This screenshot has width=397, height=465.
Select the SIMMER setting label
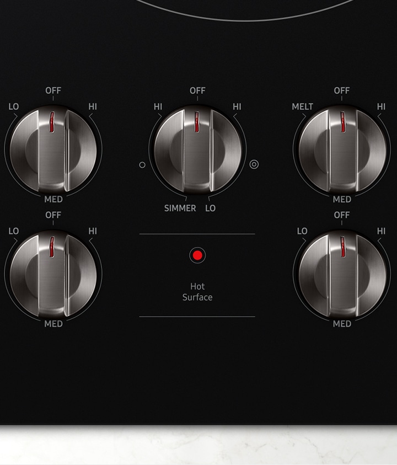pyautogui.click(x=180, y=208)
